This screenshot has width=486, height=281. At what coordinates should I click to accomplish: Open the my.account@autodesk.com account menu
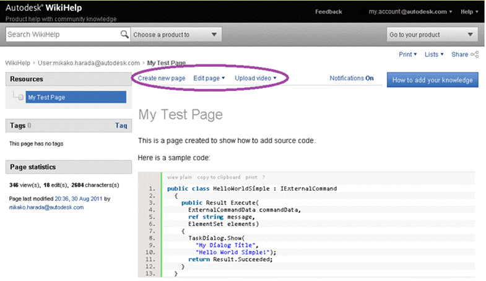(410, 12)
